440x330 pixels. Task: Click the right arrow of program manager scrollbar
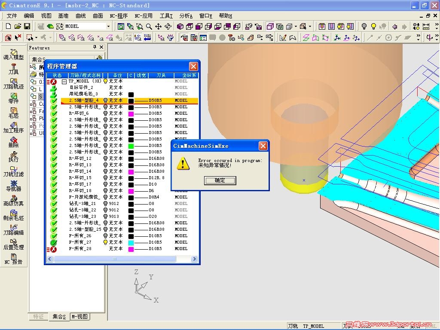(x=194, y=259)
